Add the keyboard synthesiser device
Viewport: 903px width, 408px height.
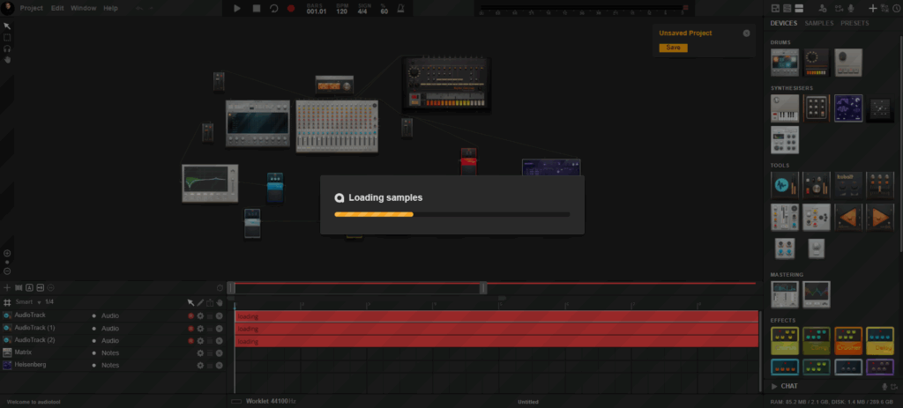coord(785,108)
